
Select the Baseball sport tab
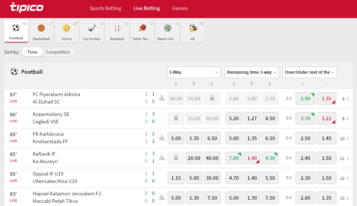coord(117,31)
